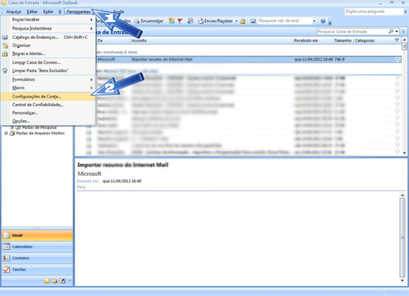Click the magnifier search icon
This screenshot has height=296, width=409.
[x=391, y=32]
